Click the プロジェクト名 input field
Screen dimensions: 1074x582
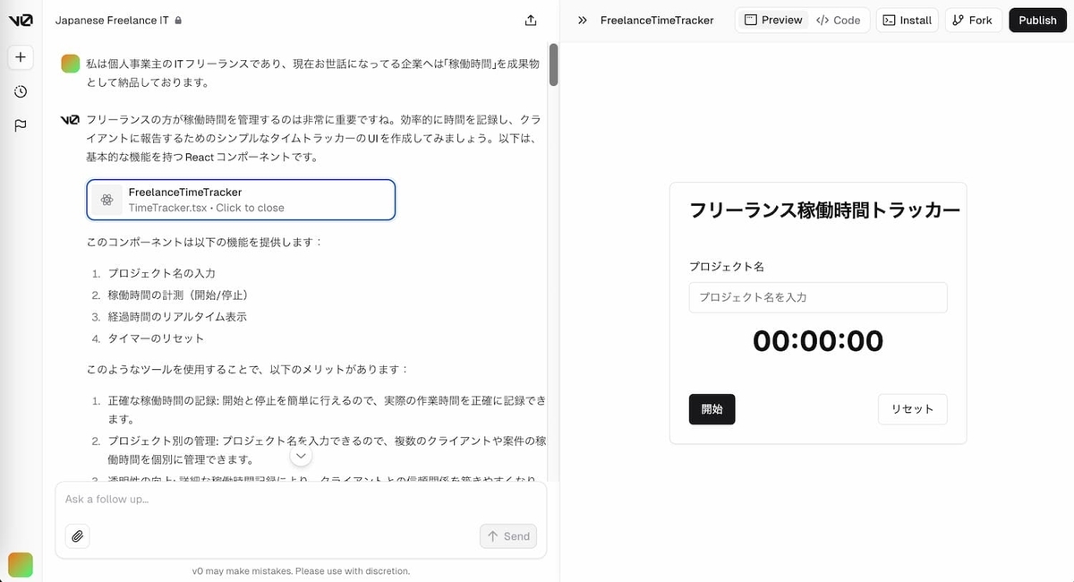[817, 297]
